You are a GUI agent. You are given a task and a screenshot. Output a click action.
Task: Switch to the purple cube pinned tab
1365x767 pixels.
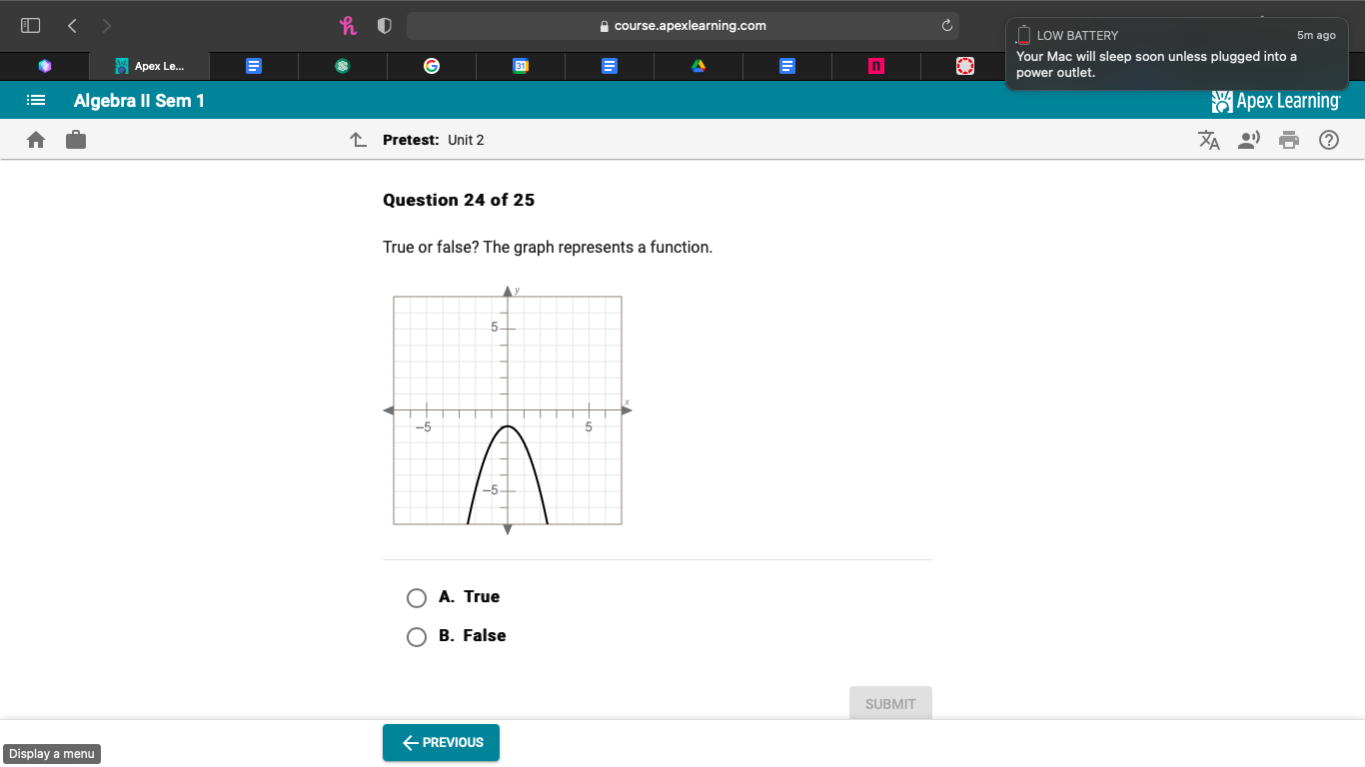coord(44,66)
